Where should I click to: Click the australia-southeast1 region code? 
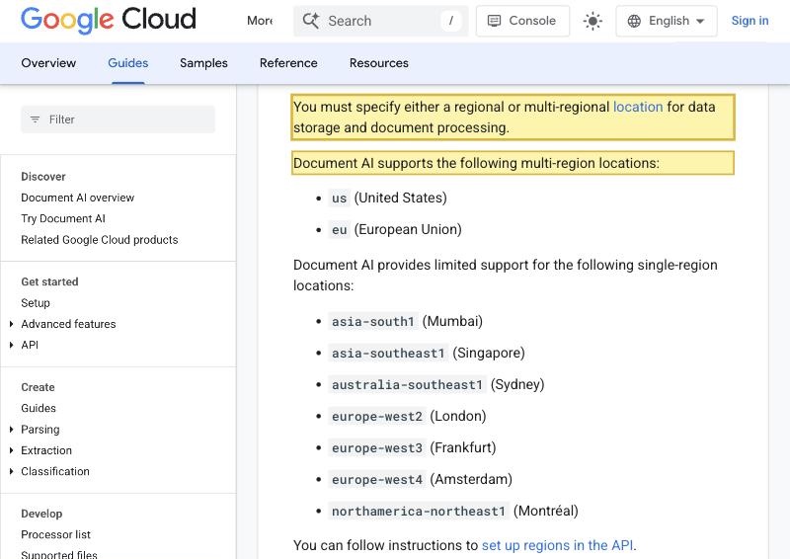pos(407,384)
